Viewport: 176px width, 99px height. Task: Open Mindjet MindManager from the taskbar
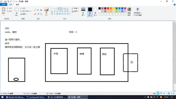click(15, 97)
